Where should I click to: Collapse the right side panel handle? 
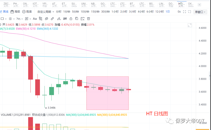click(x=210, y=76)
